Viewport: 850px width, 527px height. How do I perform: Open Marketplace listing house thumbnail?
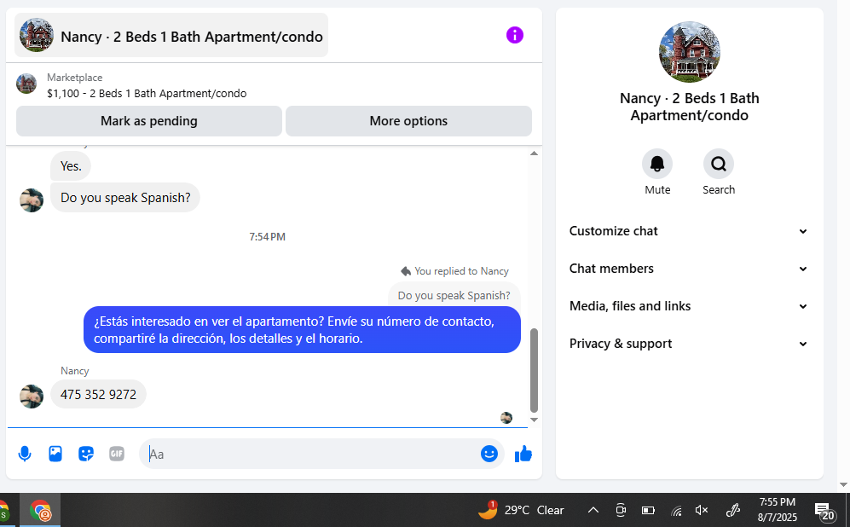coord(26,84)
